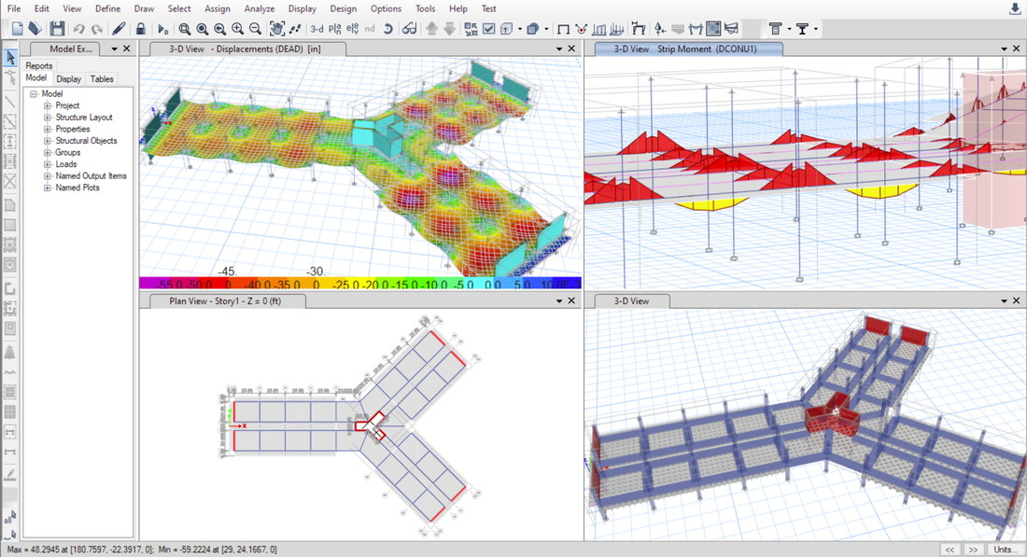The height and width of the screenshot is (557, 1027).
Task: Click the New Model blank page icon
Action: click(17, 29)
